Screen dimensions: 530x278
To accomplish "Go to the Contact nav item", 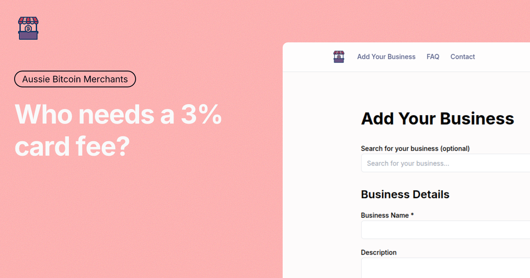I will tap(462, 57).
